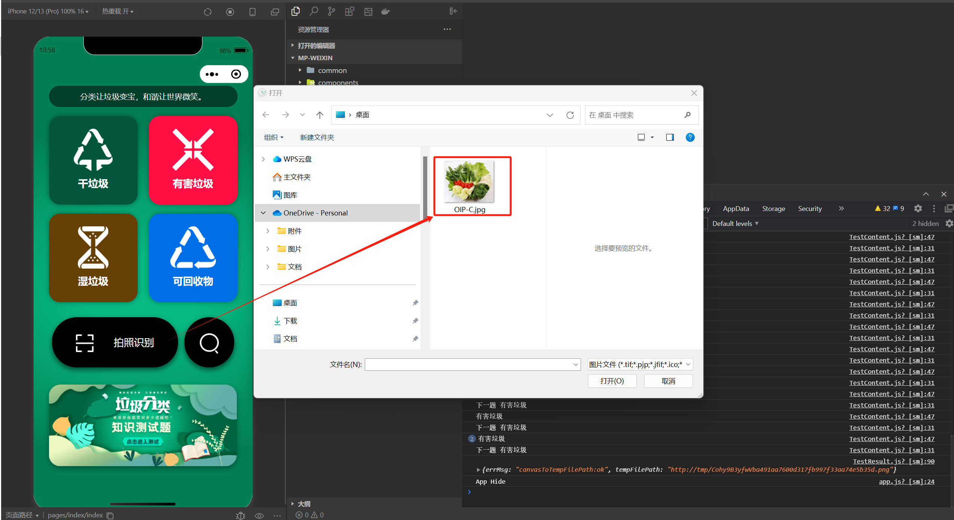Go up one folder level in dialog
This screenshot has height=520, width=954.
319,115
